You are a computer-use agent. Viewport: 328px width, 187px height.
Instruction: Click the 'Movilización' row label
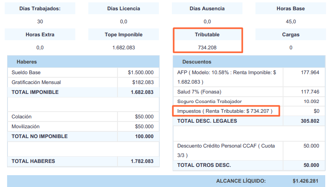(25, 127)
